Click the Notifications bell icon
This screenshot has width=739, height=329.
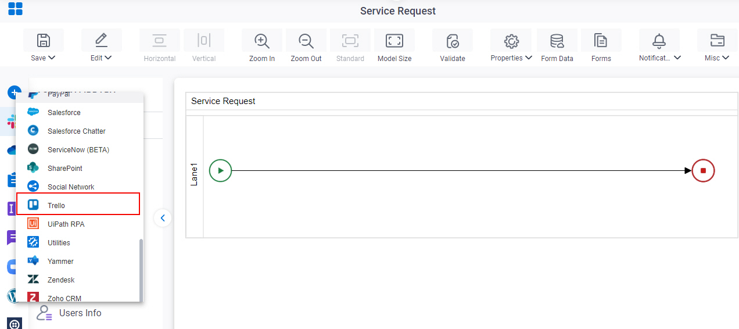[x=659, y=41]
